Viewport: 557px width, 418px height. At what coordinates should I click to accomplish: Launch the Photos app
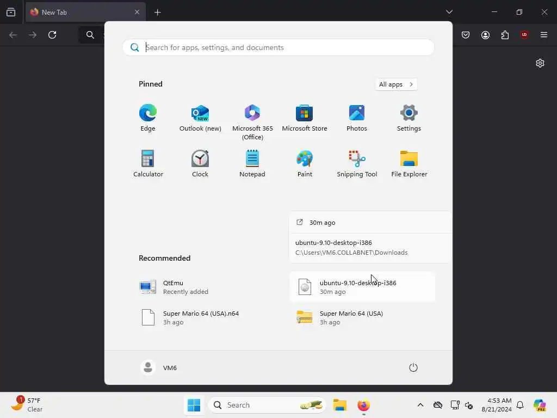click(357, 118)
